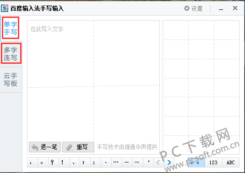Undo last stroke with 退一笔
The image size is (245, 173).
point(45,147)
